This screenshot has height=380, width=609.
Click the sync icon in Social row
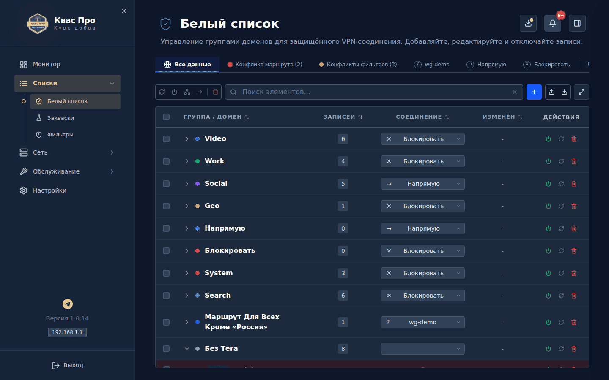pyautogui.click(x=561, y=184)
